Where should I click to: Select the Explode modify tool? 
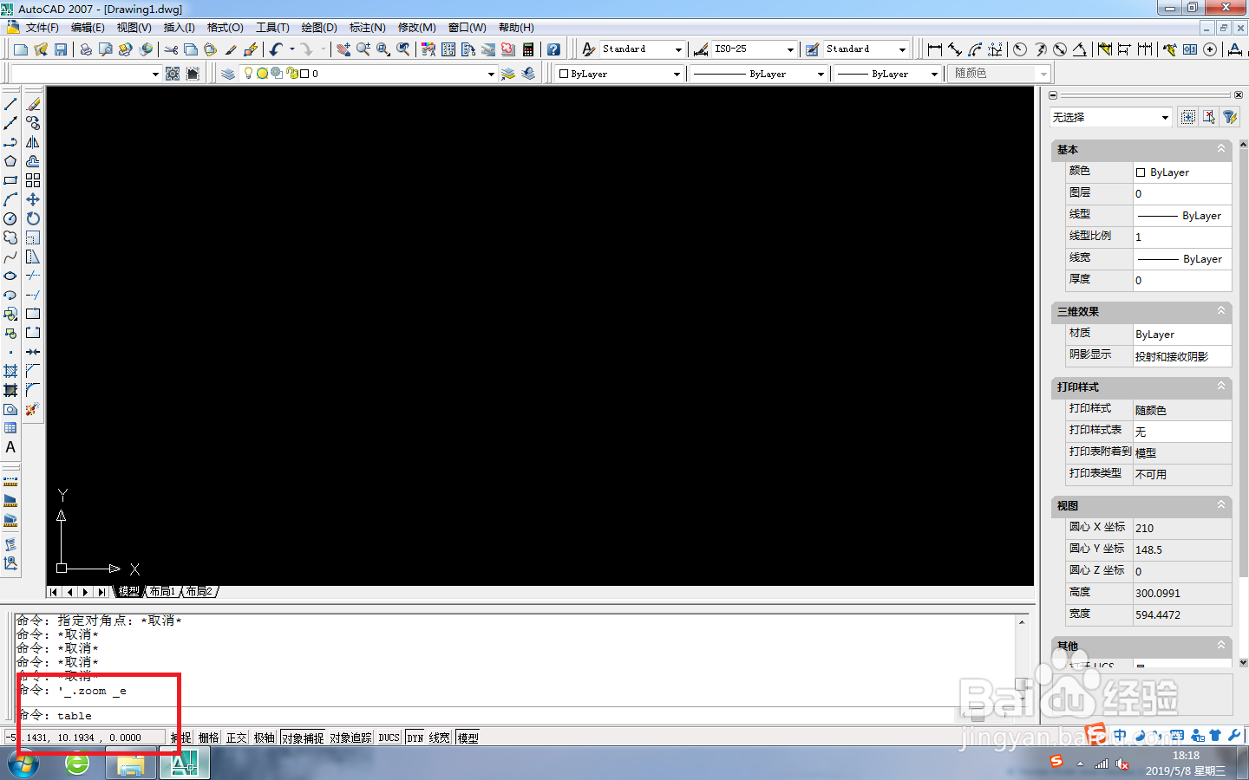[33, 409]
